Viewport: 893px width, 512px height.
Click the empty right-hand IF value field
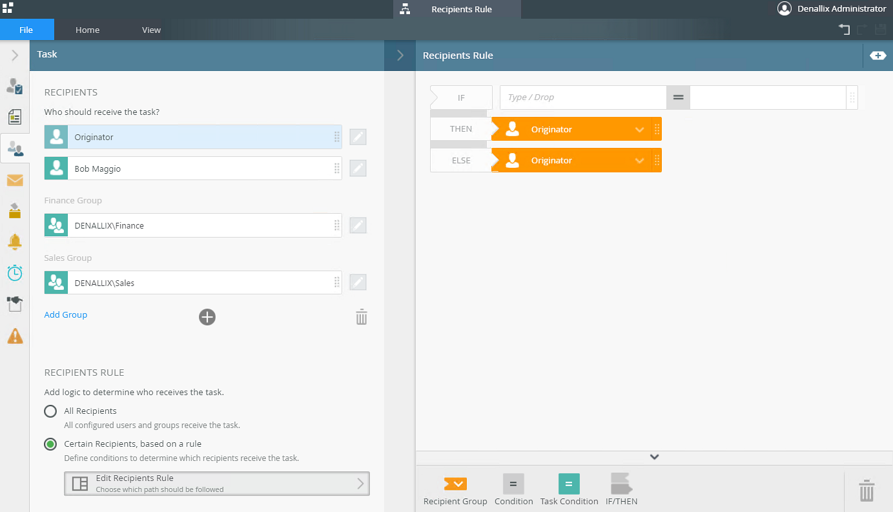[x=768, y=97]
